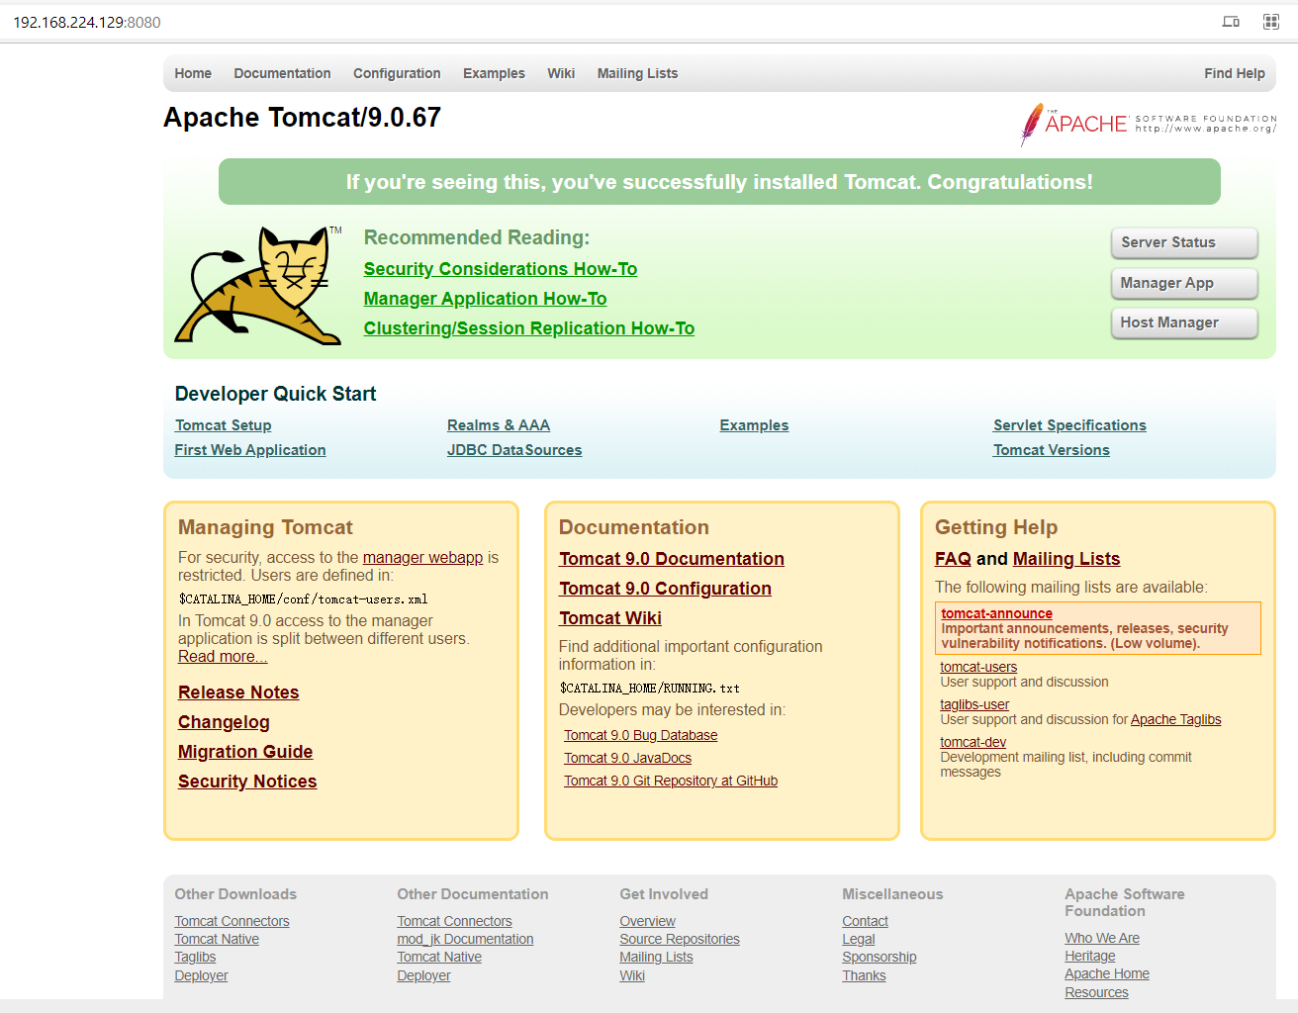Open the Who We Are link
Viewport: 1298px width, 1013px height.
tap(1102, 938)
